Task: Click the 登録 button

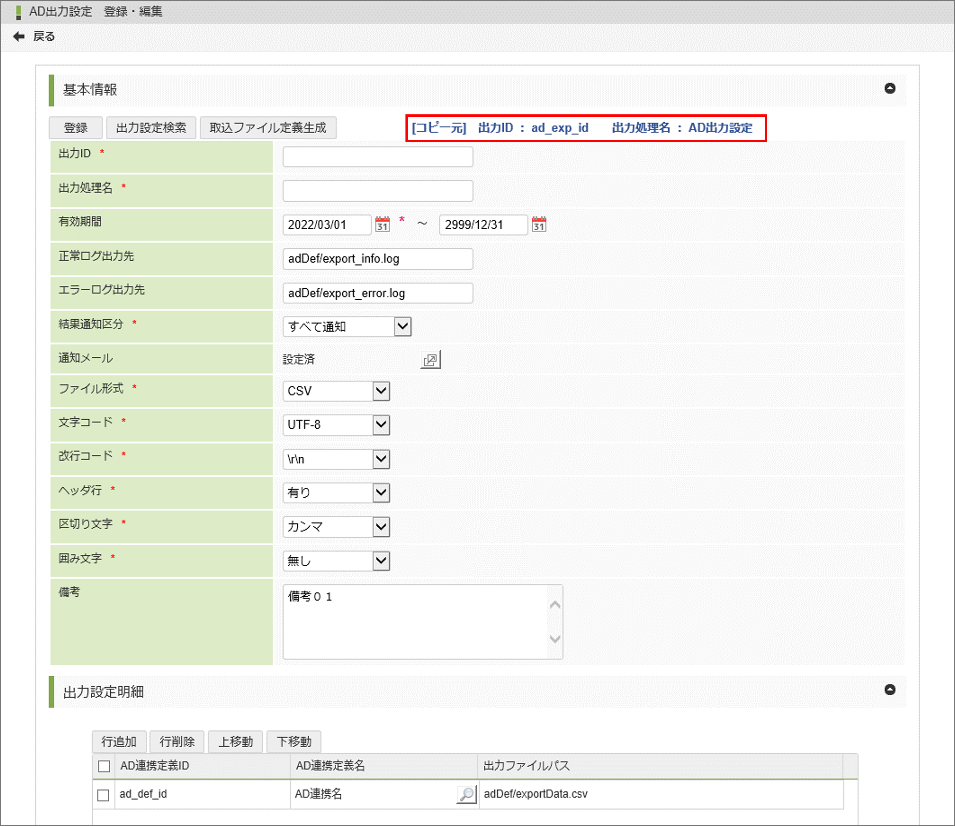Action: click(76, 128)
